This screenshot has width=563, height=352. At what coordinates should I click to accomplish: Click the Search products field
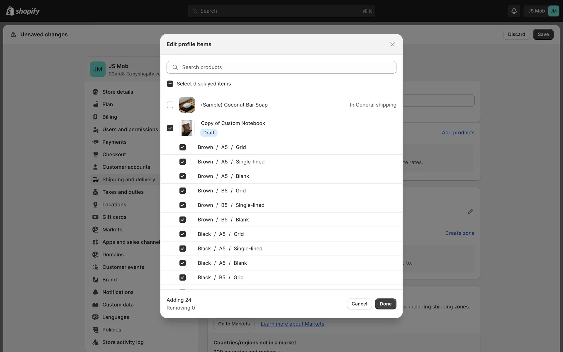[281, 67]
